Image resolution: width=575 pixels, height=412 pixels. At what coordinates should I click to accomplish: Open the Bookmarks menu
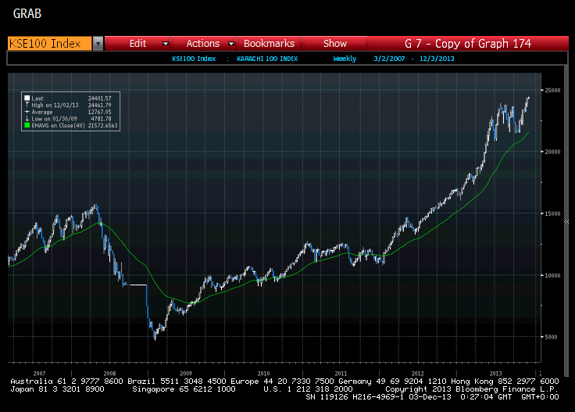[x=269, y=43]
